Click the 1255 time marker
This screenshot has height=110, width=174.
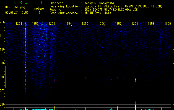85,24
